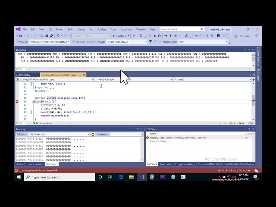The height and width of the screenshot is (207, 276).
Task: Click the Windows Start button
Action: 19,177
